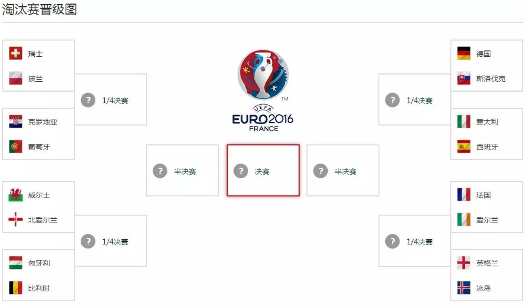Screen dimensions: 527x308
Task: Select the Spain flag icon
Action: pos(464,147)
